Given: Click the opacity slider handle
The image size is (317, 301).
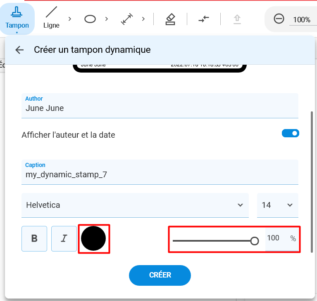Looking at the screenshot, I should click(x=255, y=241).
